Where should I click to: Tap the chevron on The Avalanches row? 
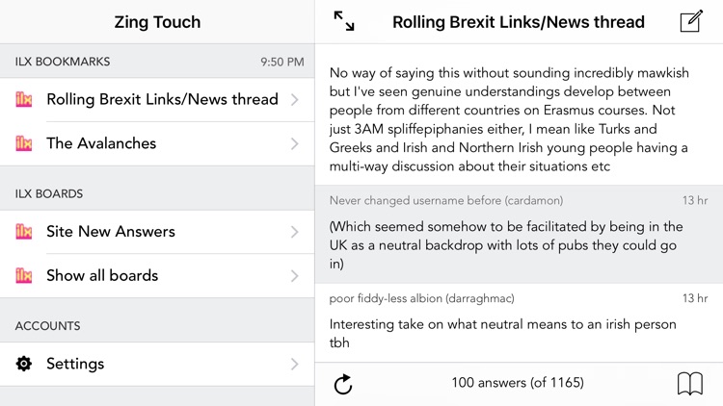click(x=294, y=143)
